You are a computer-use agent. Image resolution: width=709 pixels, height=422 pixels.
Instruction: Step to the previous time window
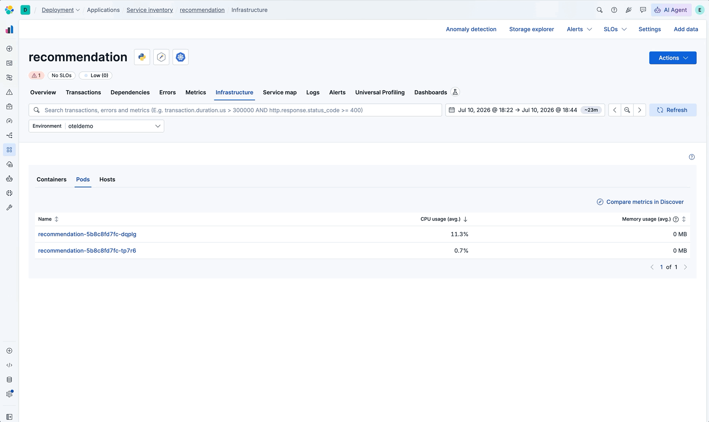point(614,110)
